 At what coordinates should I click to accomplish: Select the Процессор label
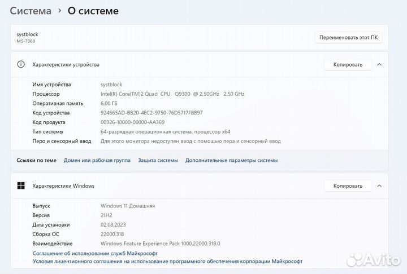(46, 94)
